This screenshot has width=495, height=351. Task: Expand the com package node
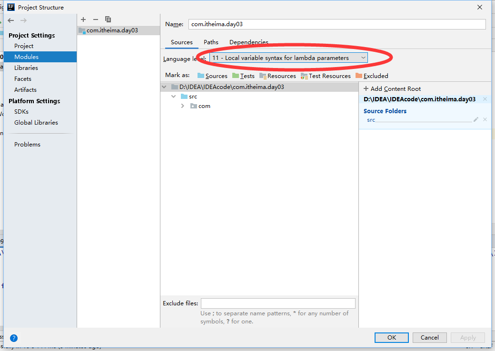coord(182,106)
